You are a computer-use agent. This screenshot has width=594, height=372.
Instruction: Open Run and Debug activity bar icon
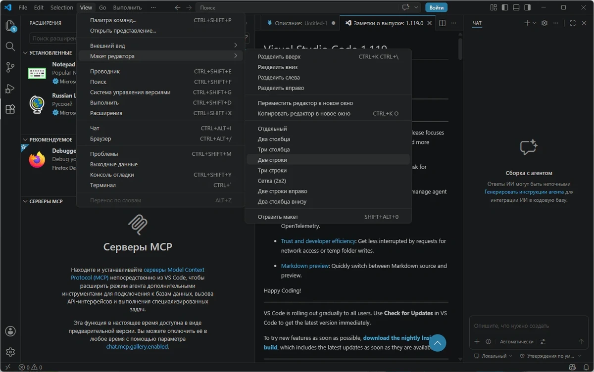click(x=10, y=89)
